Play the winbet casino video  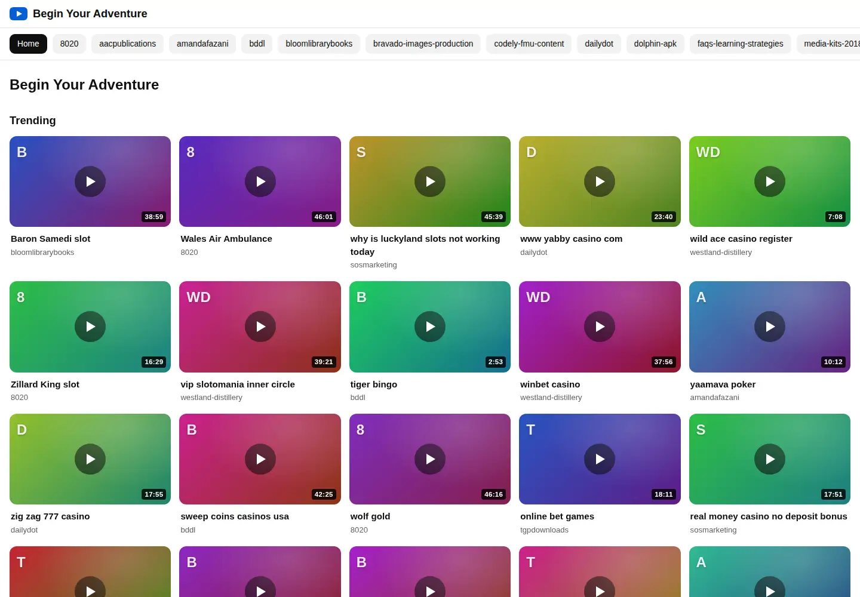pyautogui.click(x=600, y=327)
